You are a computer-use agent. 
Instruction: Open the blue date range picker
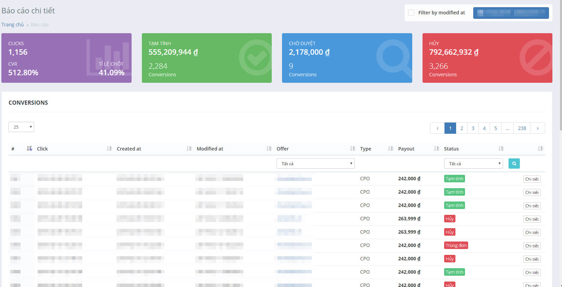[x=511, y=13]
